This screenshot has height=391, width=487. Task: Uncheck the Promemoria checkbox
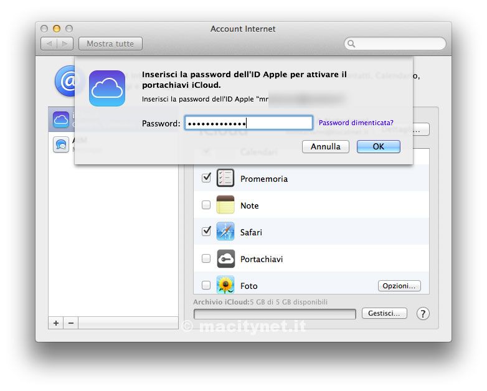[x=206, y=178]
